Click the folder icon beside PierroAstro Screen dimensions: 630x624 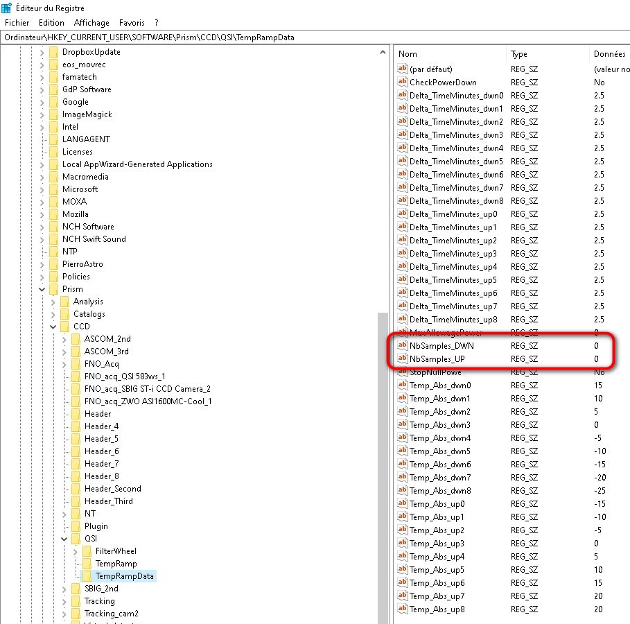pos(53,264)
